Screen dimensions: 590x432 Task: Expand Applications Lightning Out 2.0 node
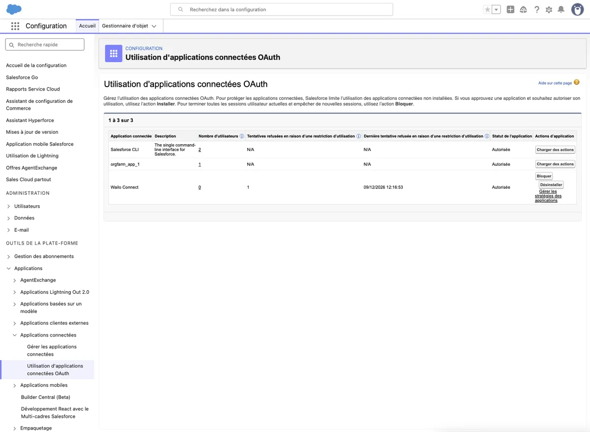coord(15,292)
